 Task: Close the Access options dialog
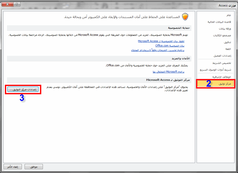click(8, 5)
